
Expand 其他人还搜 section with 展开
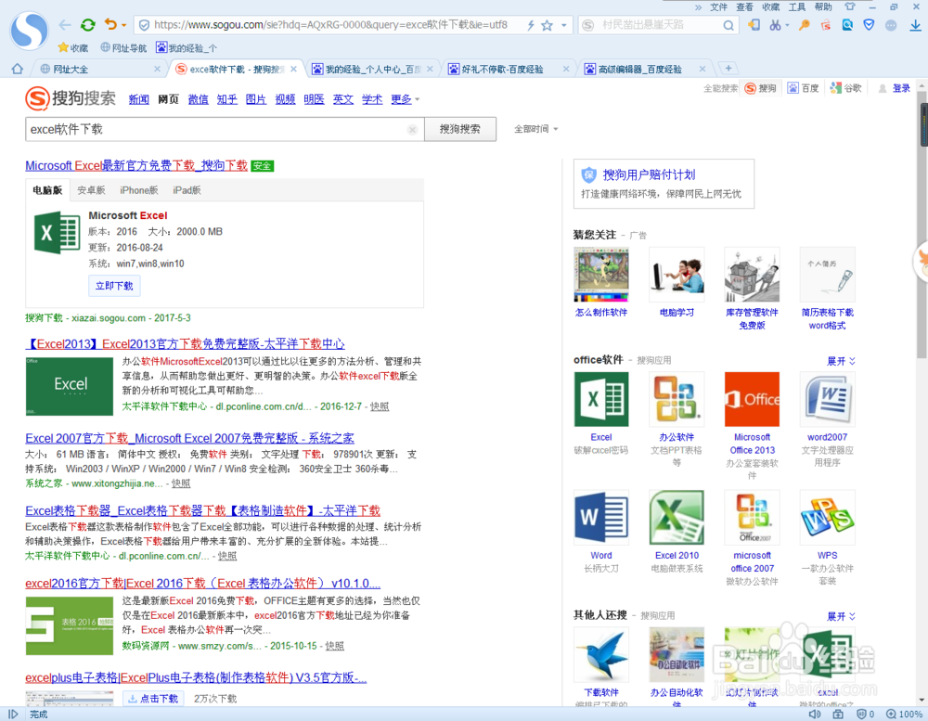841,617
